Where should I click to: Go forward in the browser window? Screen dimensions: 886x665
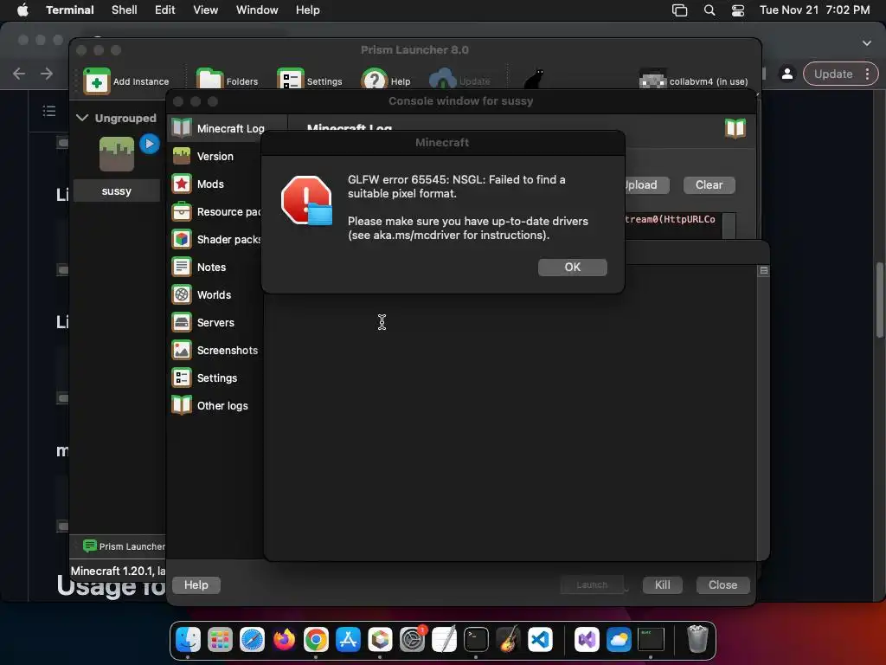coord(47,74)
